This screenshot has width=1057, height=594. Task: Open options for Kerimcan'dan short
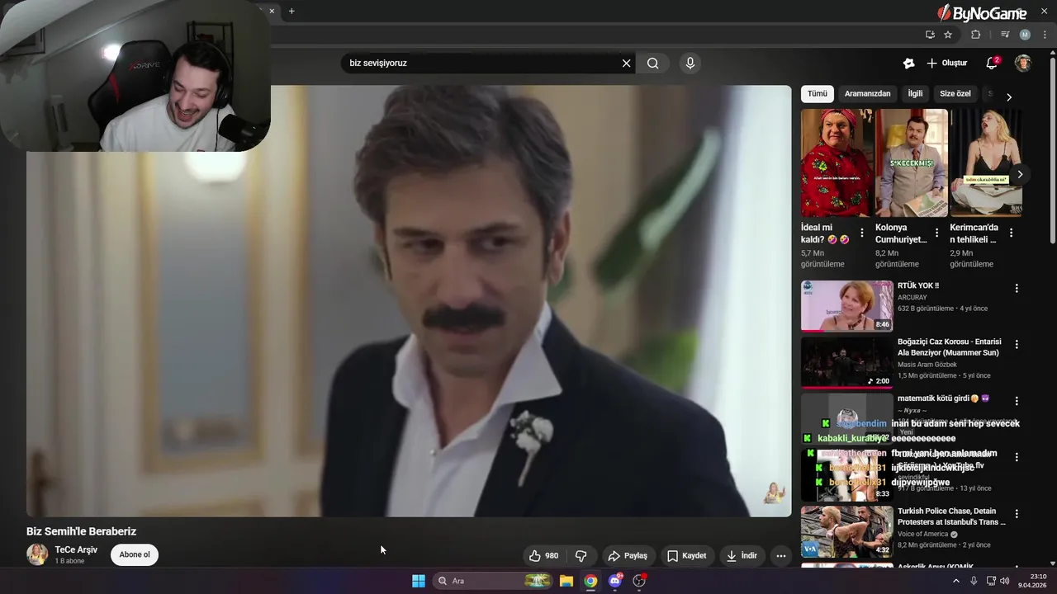point(1011,233)
